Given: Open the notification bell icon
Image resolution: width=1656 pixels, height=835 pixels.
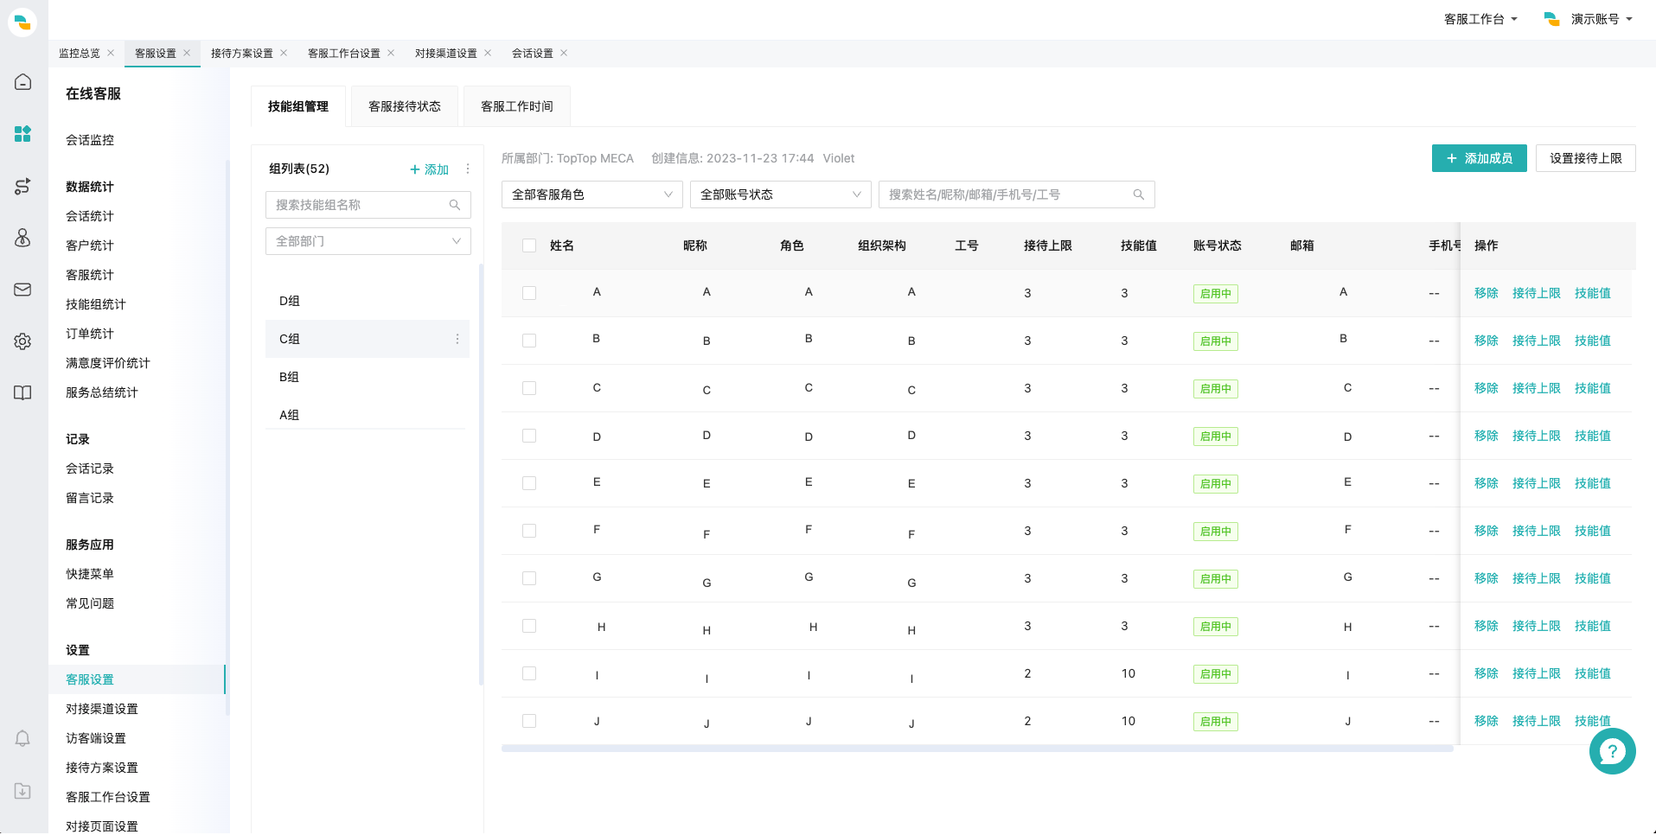Looking at the screenshot, I should (x=23, y=739).
